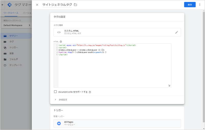Click the trigger icon beside トリガー
The height and width of the screenshot is (130, 205).
click(5, 48)
